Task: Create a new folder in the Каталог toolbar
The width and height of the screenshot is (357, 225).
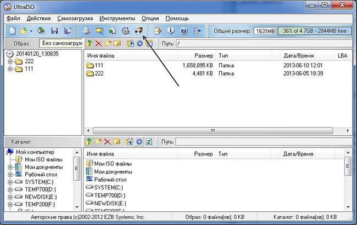Action: click(x=98, y=142)
